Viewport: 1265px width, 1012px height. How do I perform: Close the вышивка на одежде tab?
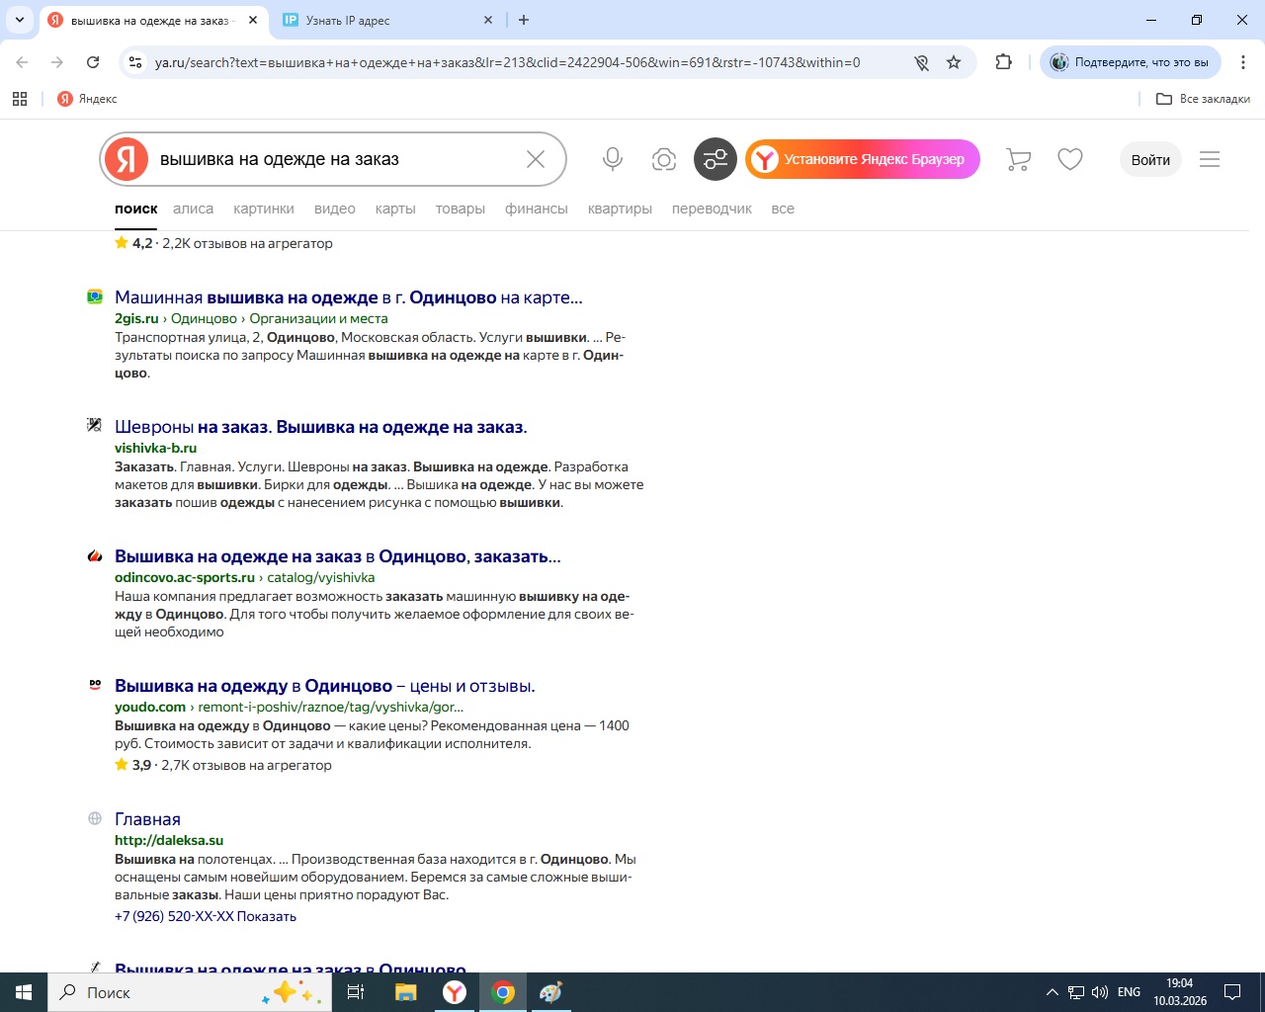[253, 20]
